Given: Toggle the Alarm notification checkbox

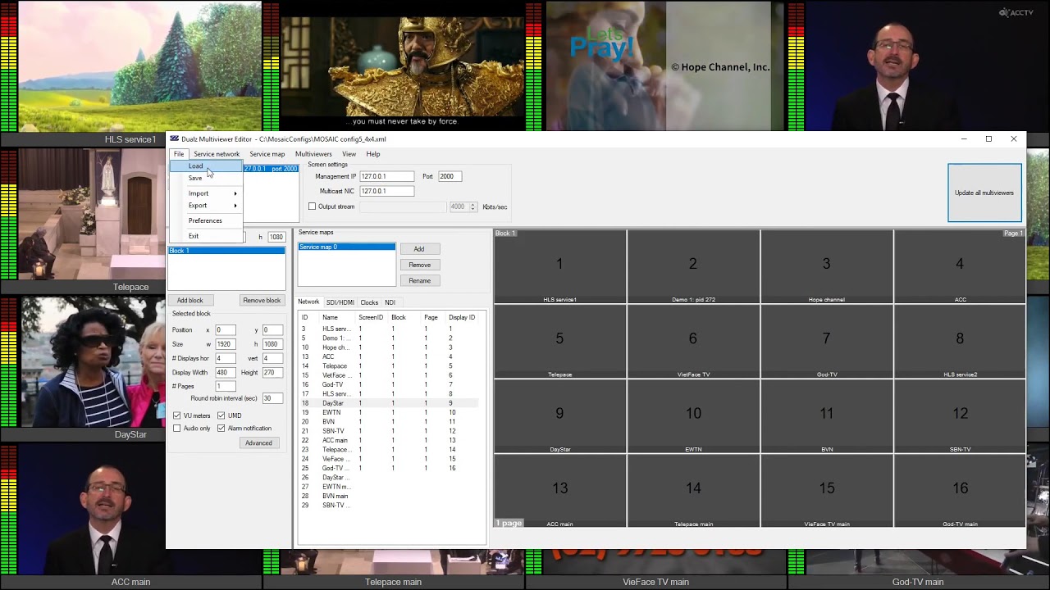Looking at the screenshot, I should coord(221,429).
